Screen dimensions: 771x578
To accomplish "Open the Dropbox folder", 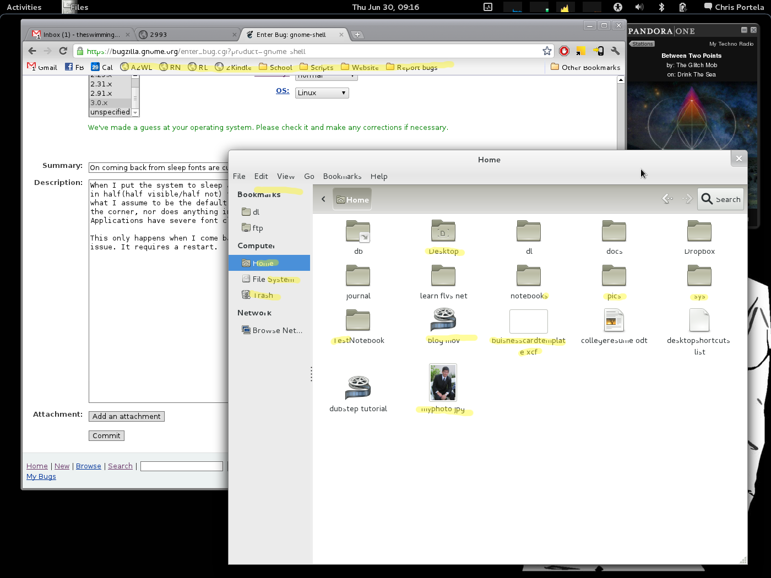I will [699, 231].
